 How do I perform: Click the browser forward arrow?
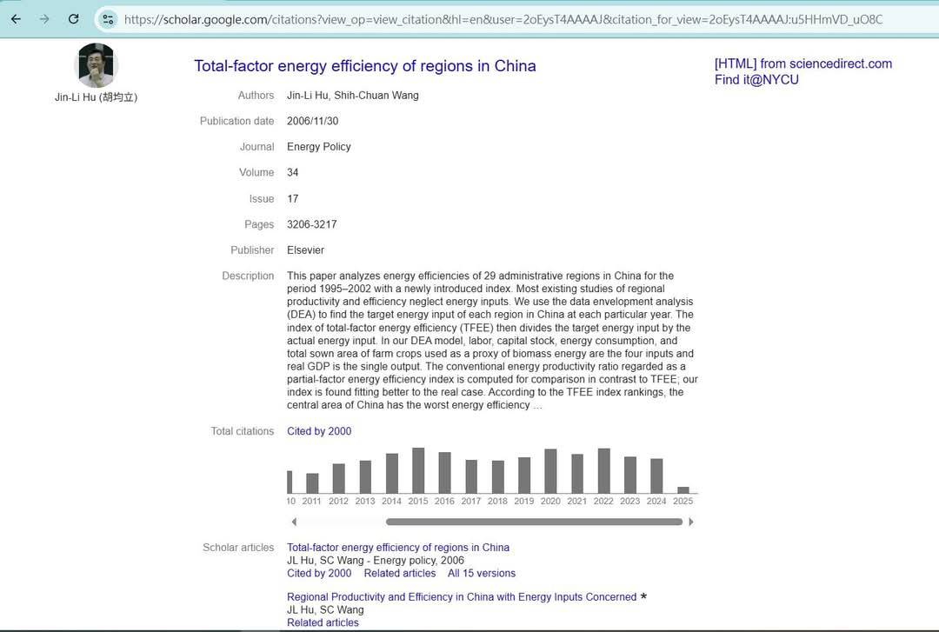(x=44, y=18)
